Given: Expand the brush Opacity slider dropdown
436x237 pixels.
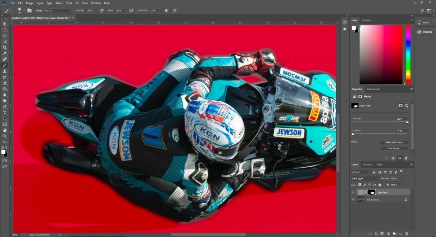Looking at the screenshot, I should point(95,11).
